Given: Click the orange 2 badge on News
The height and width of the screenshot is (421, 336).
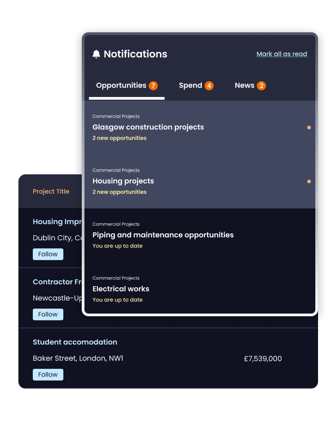Looking at the screenshot, I should tap(261, 86).
